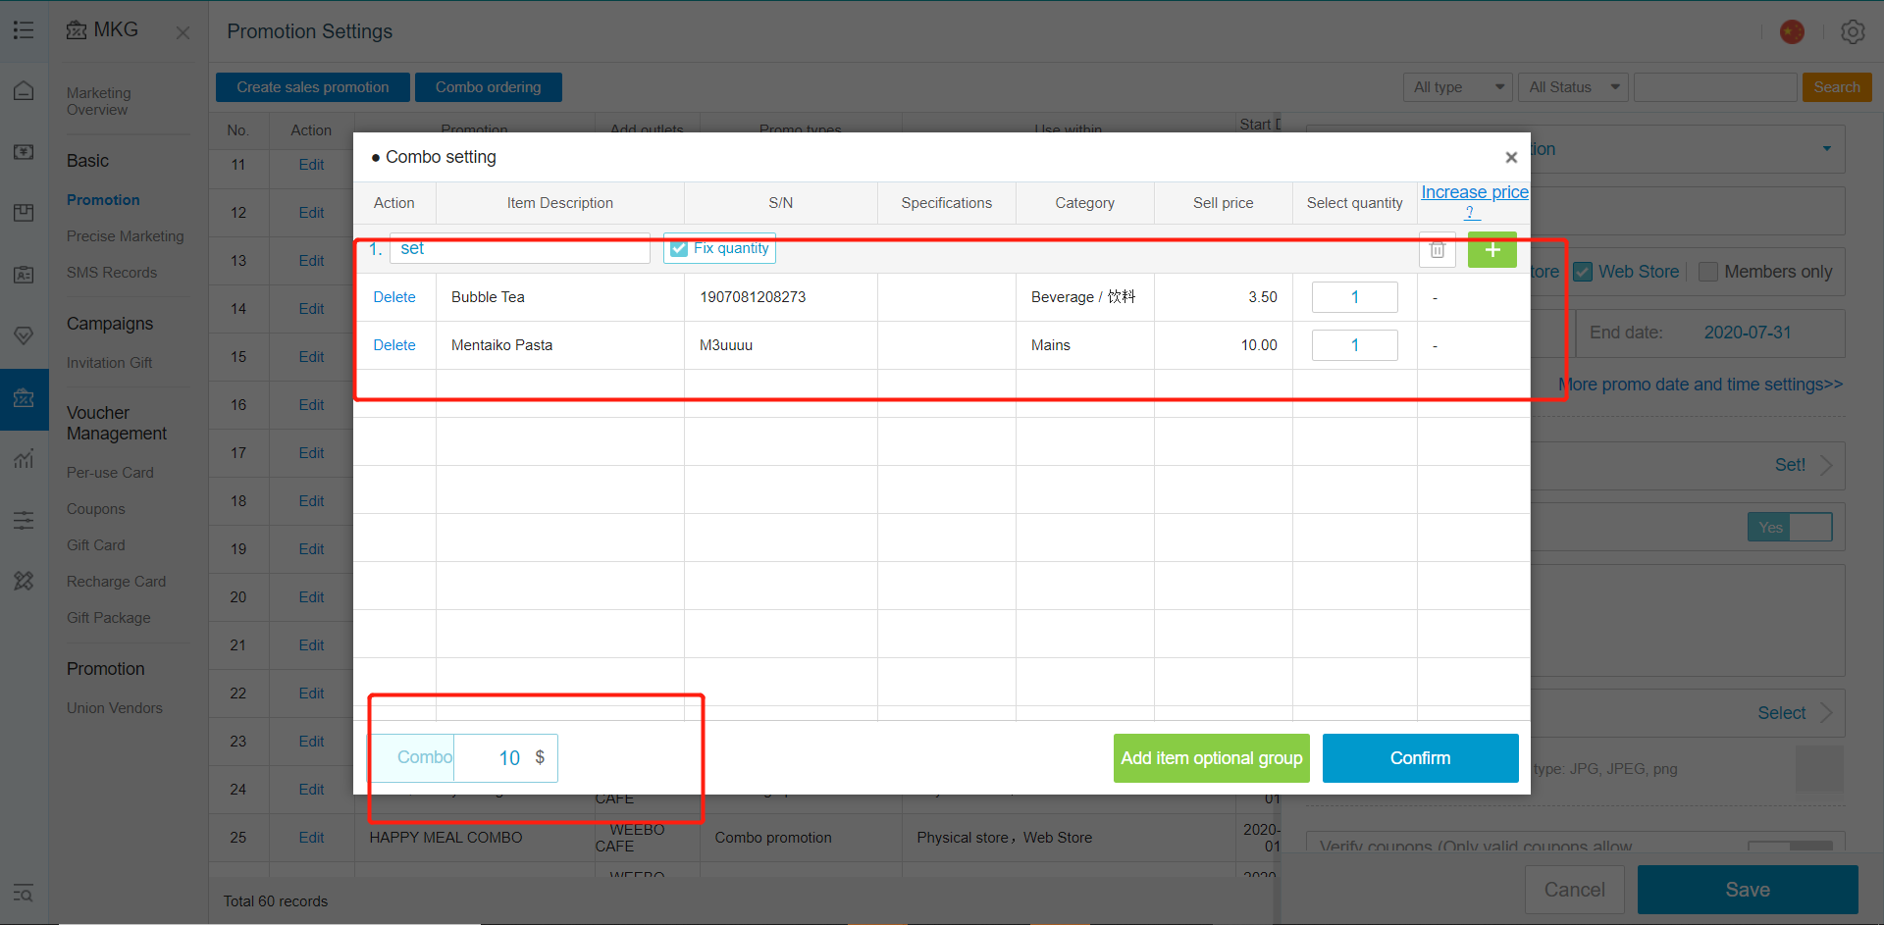This screenshot has width=1884, height=925.
Task: Toggle the Fix quantity checkbox
Action: pyautogui.click(x=679, y=248)
